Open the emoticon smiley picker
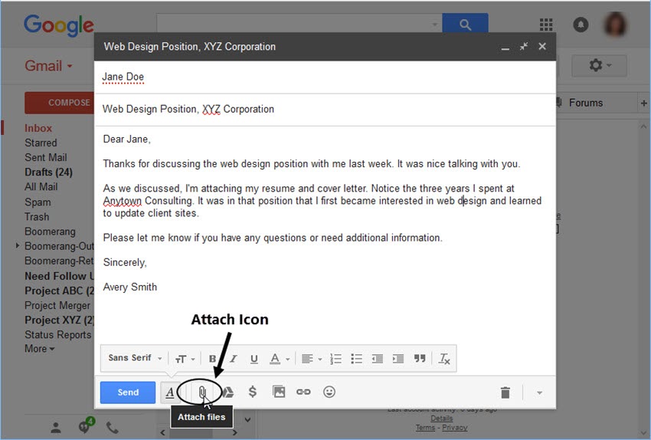The width and height of the screenshot is (651, 440). pyautogui.click(x=329, y=392)
